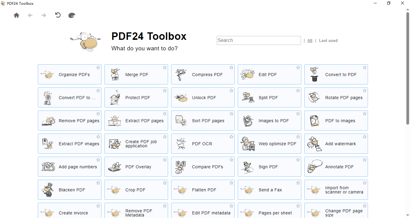Click the reload icon

pyautogui.click(x=58, y=15)
